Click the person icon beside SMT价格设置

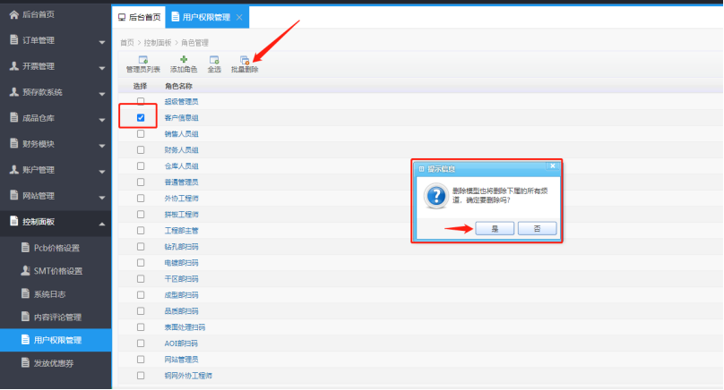coord(26,271)
